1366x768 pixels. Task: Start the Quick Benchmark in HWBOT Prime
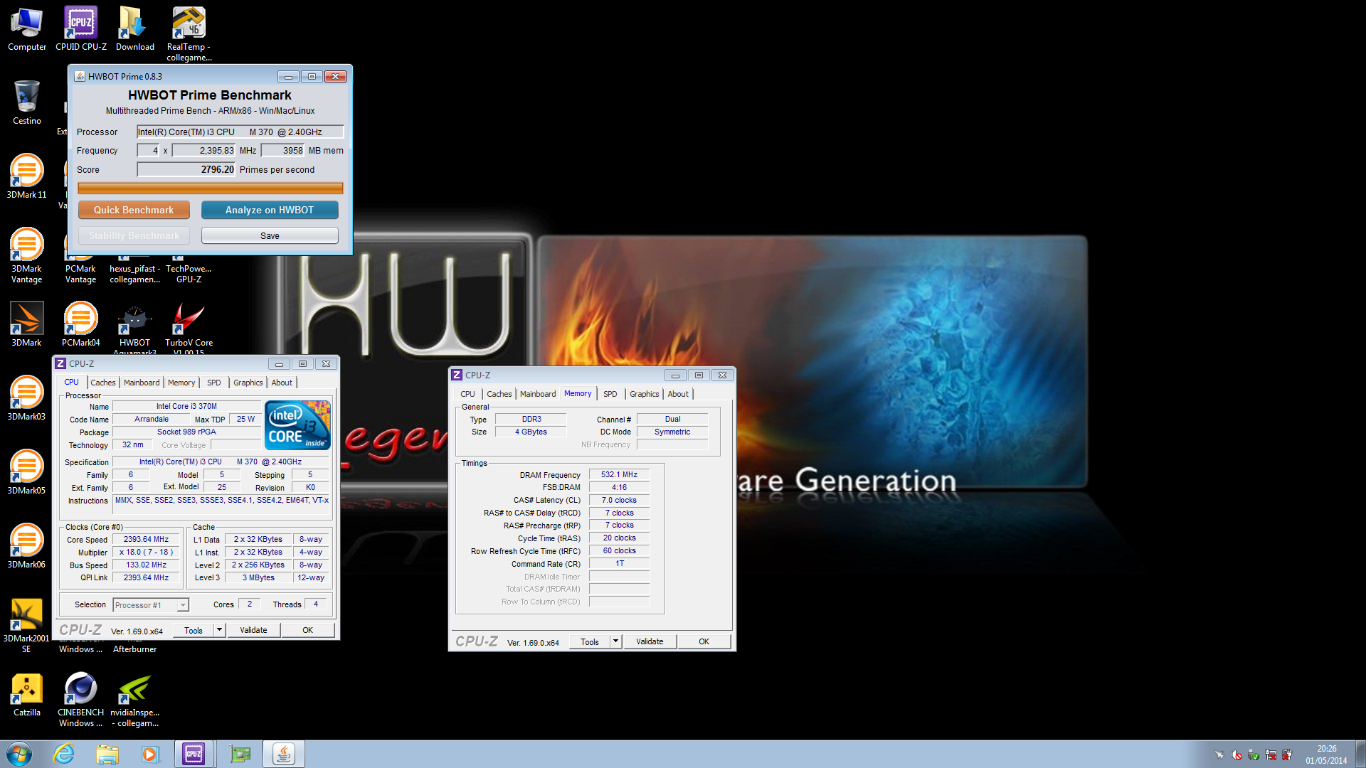[134, 210]
